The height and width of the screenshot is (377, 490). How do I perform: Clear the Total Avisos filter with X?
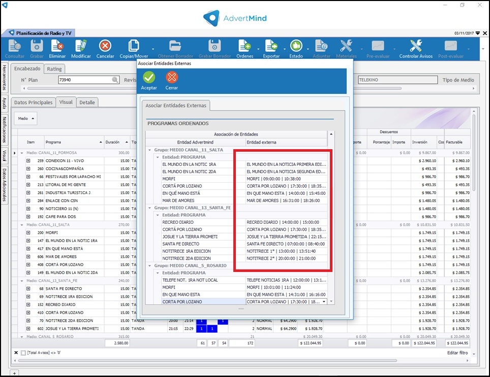(x=16, y=353)
